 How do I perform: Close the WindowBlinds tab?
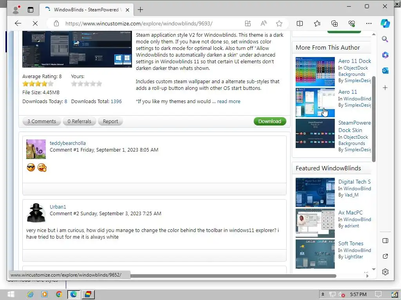click(x=127, y=10)
